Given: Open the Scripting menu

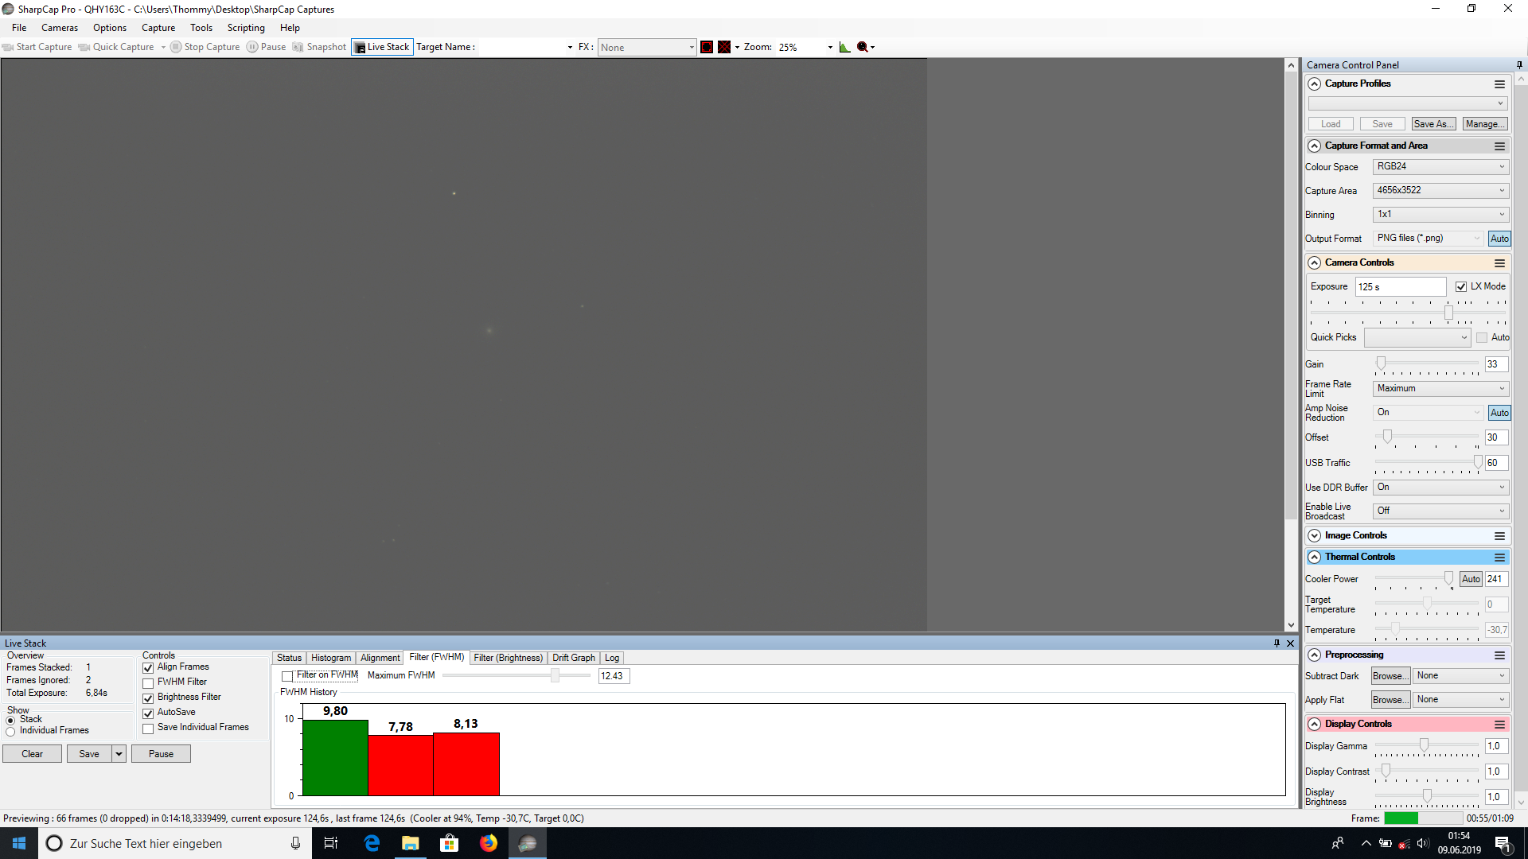Looking at the screenshot, I should tap(246, 28).
